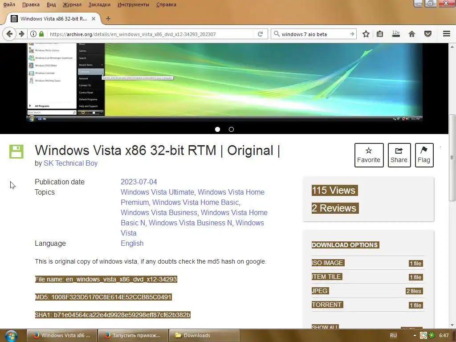Open the downloads icon showing 12m

click(x=396, y=34)
